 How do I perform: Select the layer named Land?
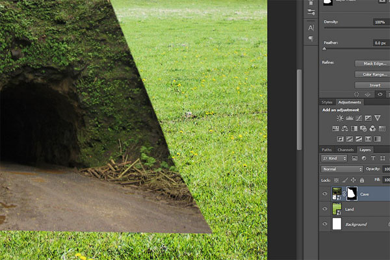pyautogui.click(x=349, y=209)
